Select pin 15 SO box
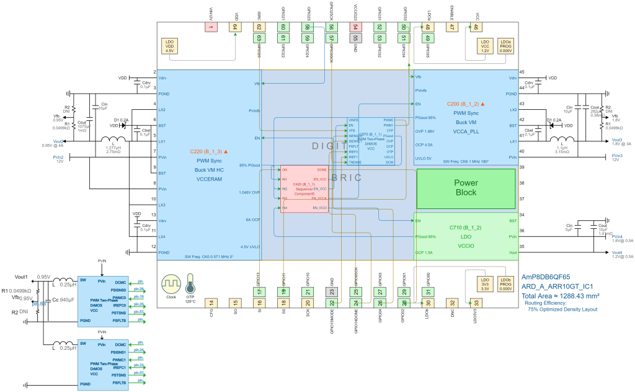The image size is (635, 392). click(x=235, y=303)
